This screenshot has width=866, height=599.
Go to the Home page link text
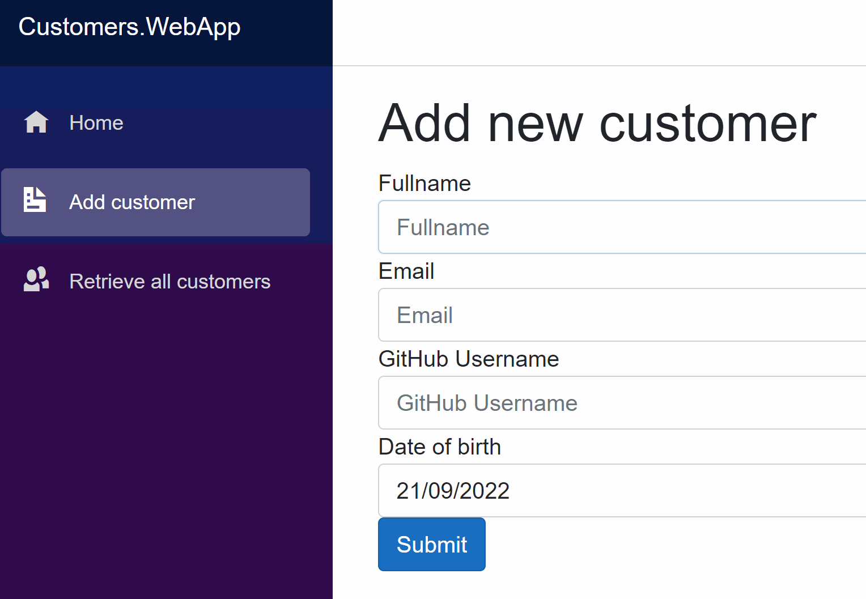click(x=96, y=123)
